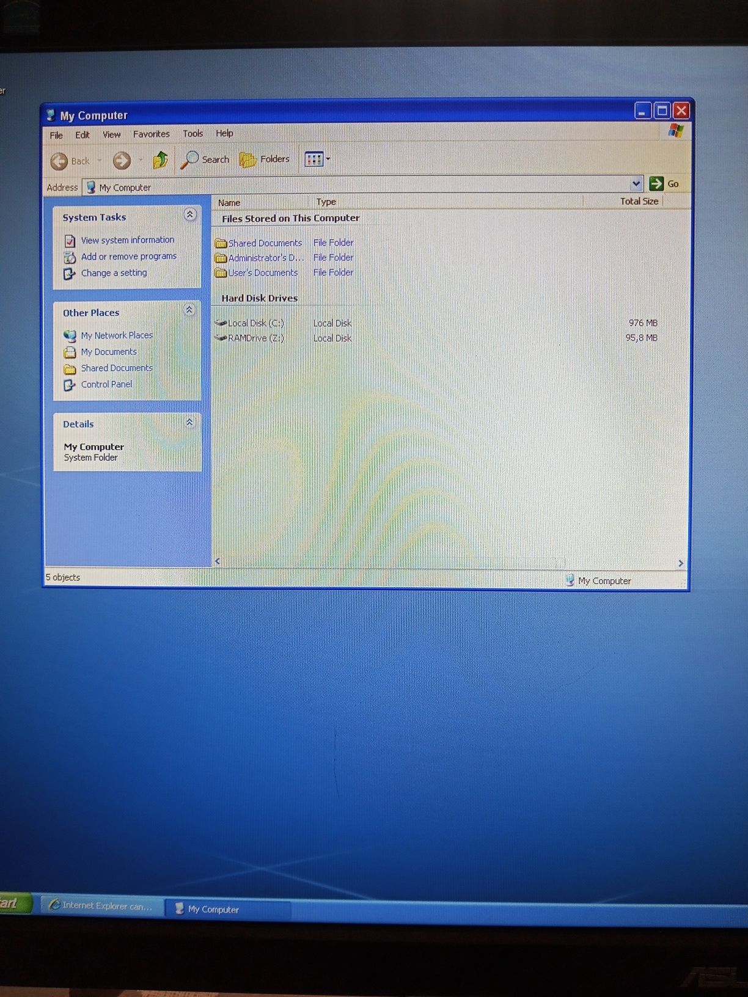Viewport: 748px width, 997px height.
Task: Click My Computer taskbar button
Action: (x=229, y=908)
